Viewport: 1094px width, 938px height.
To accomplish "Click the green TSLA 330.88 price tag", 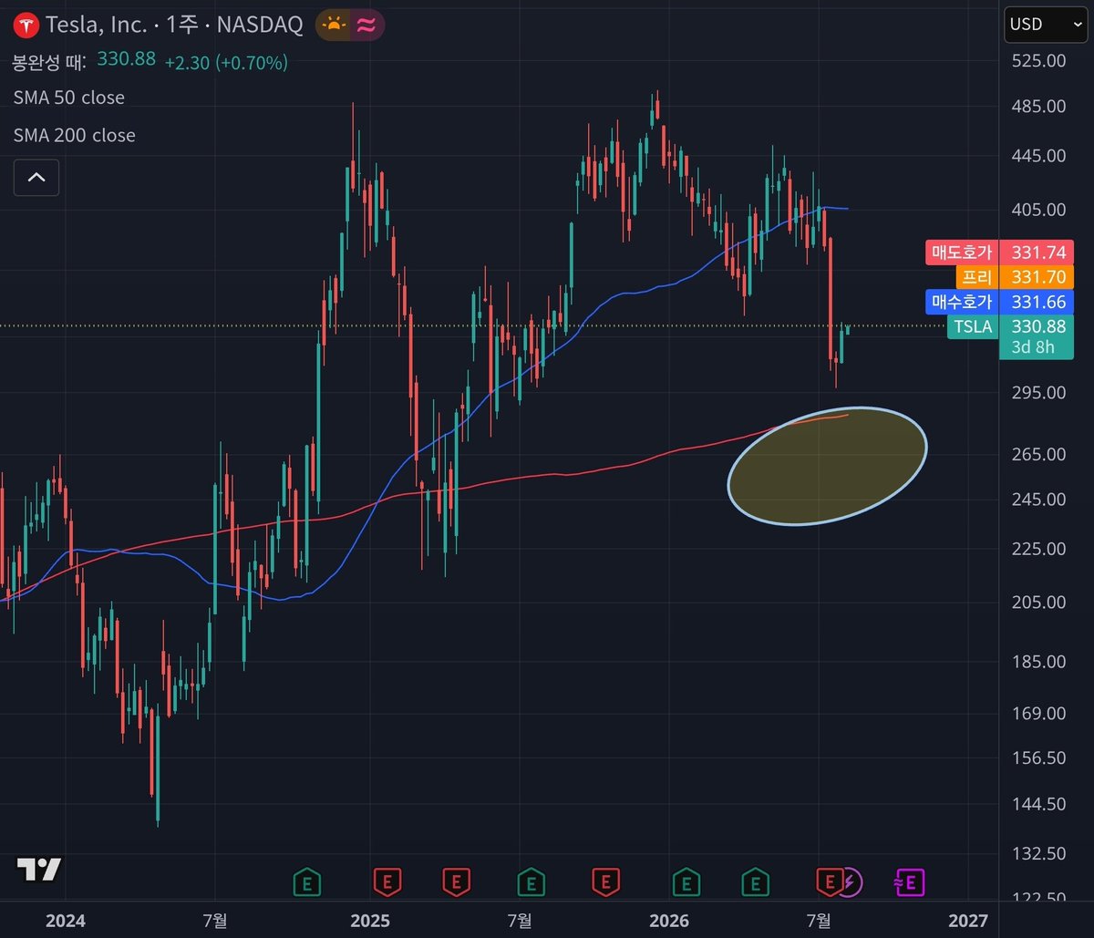I will point(1009,326).
